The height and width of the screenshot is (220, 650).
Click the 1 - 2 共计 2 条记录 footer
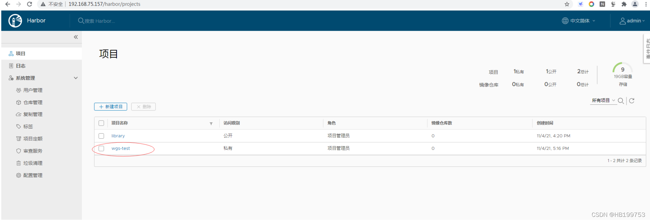click(x=625, y=161)
